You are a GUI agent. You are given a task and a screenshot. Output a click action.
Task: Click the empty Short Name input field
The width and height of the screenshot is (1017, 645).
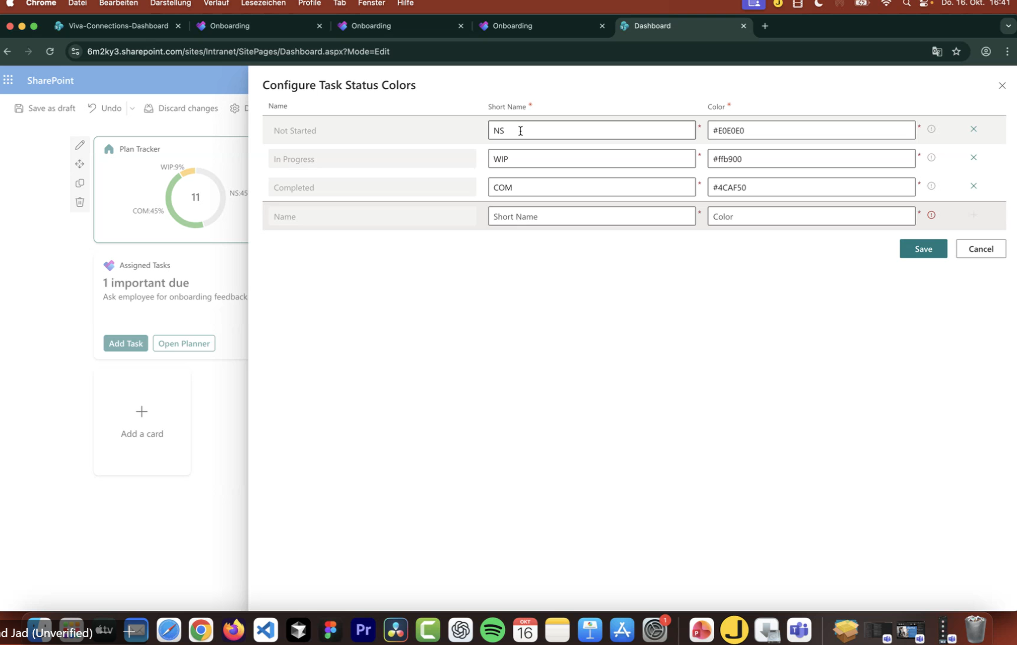click(x=591, y=216)
